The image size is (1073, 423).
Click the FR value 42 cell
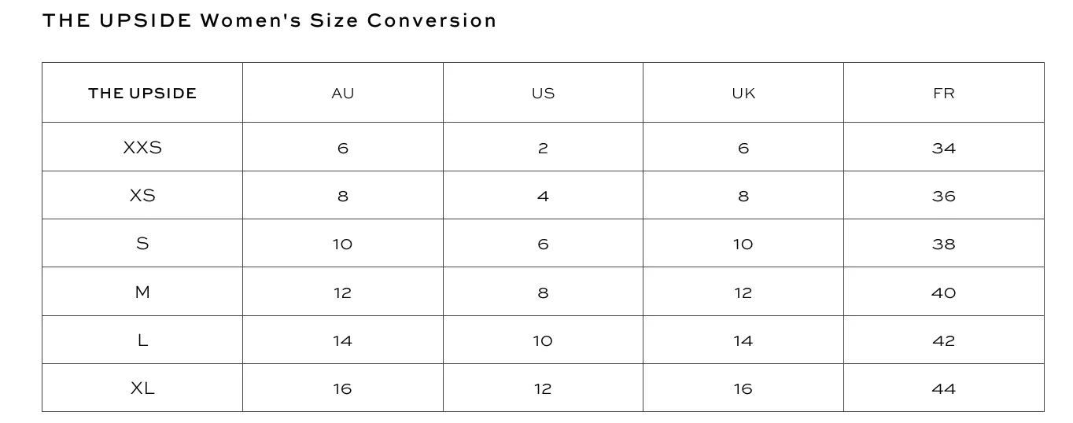pyautogui.click(x=944, y=340)
